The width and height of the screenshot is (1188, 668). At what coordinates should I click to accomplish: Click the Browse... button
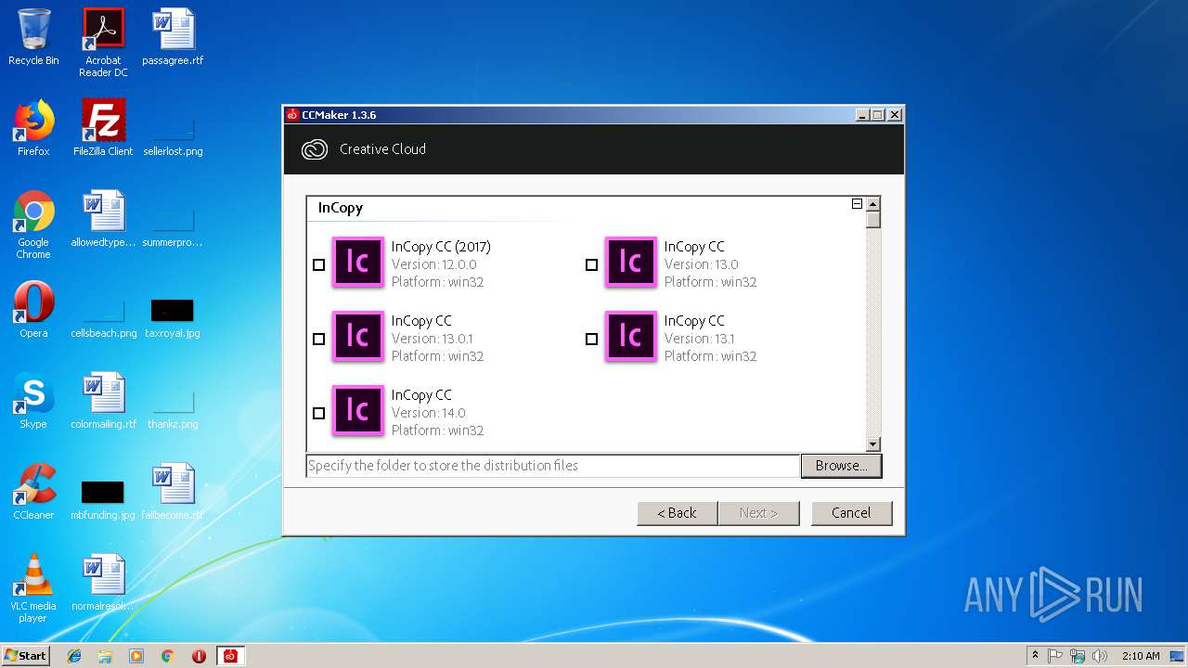[x=841, y=466]
